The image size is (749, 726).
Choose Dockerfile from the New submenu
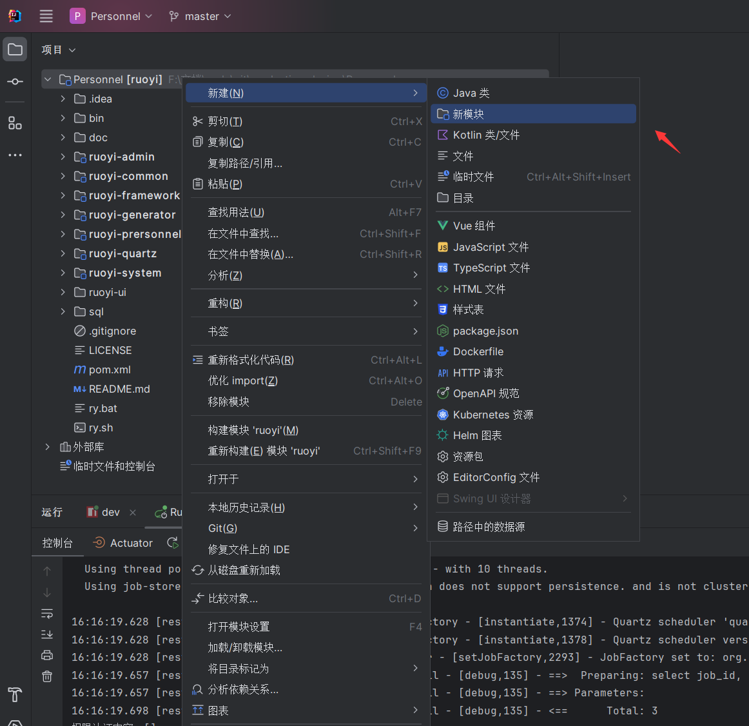pyautogui.click(x=478, y=351)
